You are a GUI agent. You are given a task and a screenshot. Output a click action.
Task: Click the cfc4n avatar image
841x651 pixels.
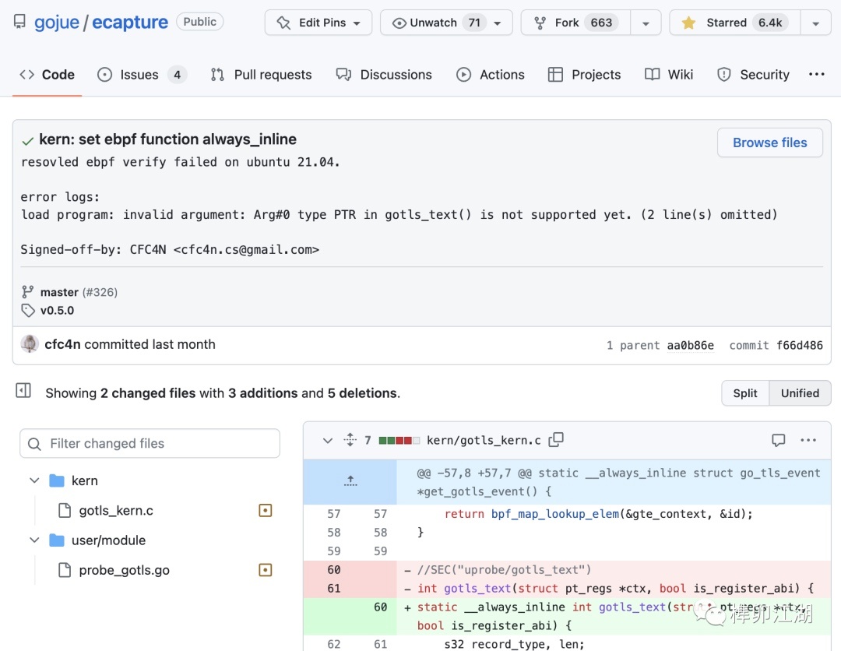30,343
